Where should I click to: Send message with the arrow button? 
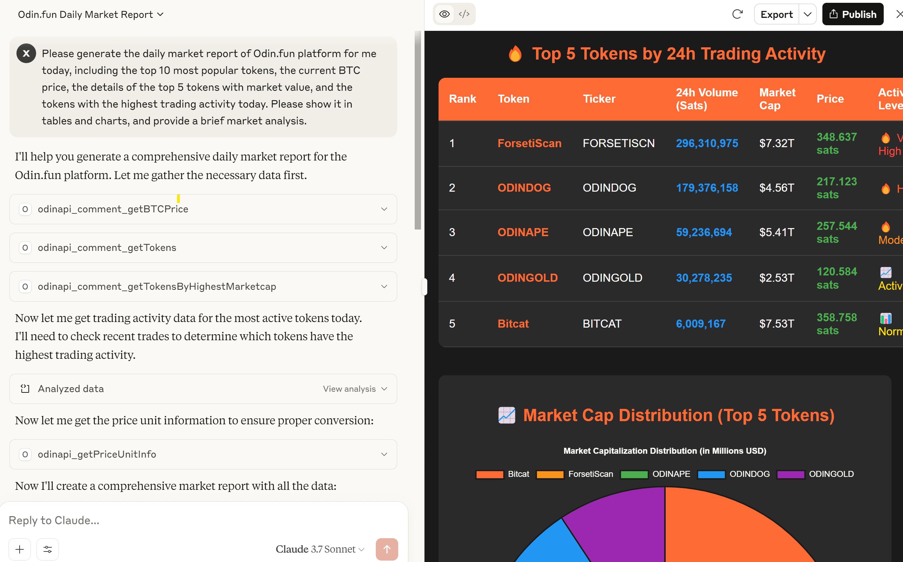coord(387,549)
